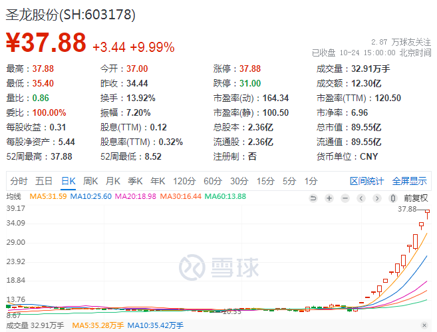Switch to the 30分 interval tab
This screenshot has width=437, height=332.
[x=239, y=181]
